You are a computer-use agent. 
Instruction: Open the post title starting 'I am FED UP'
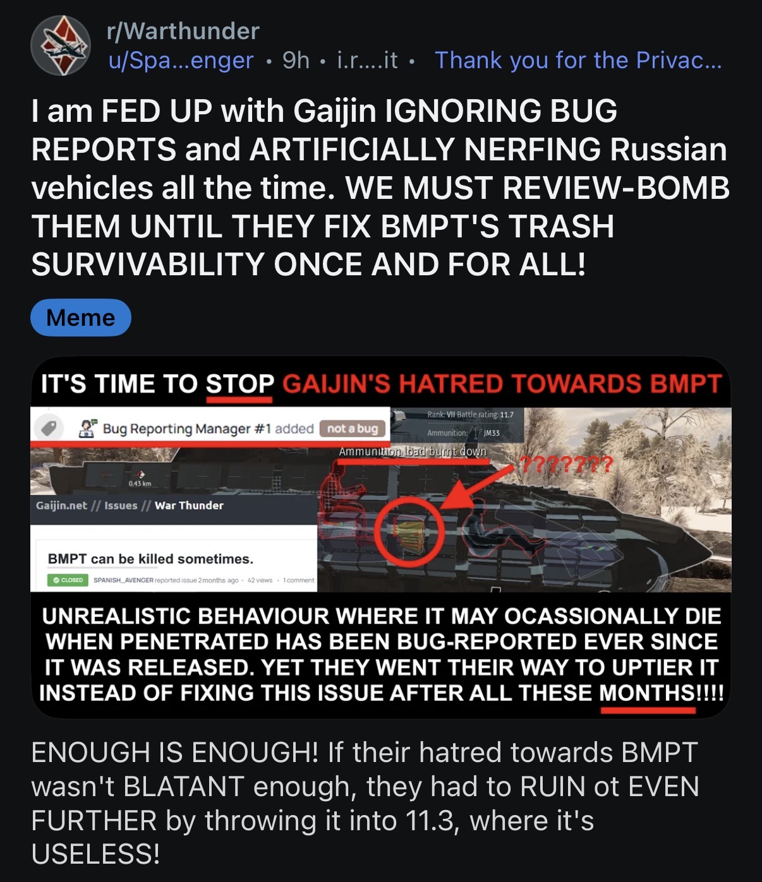[380, 188]
